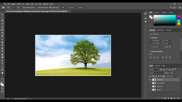Select the Pen tool
Screen dimensions: 182x102
2,60
